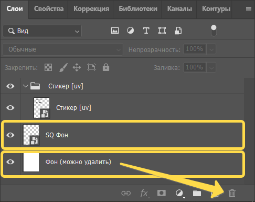Viewport: 255px width, 202px height.
Task: Open the layers panel hamburger menu
Action: [249, 9]
